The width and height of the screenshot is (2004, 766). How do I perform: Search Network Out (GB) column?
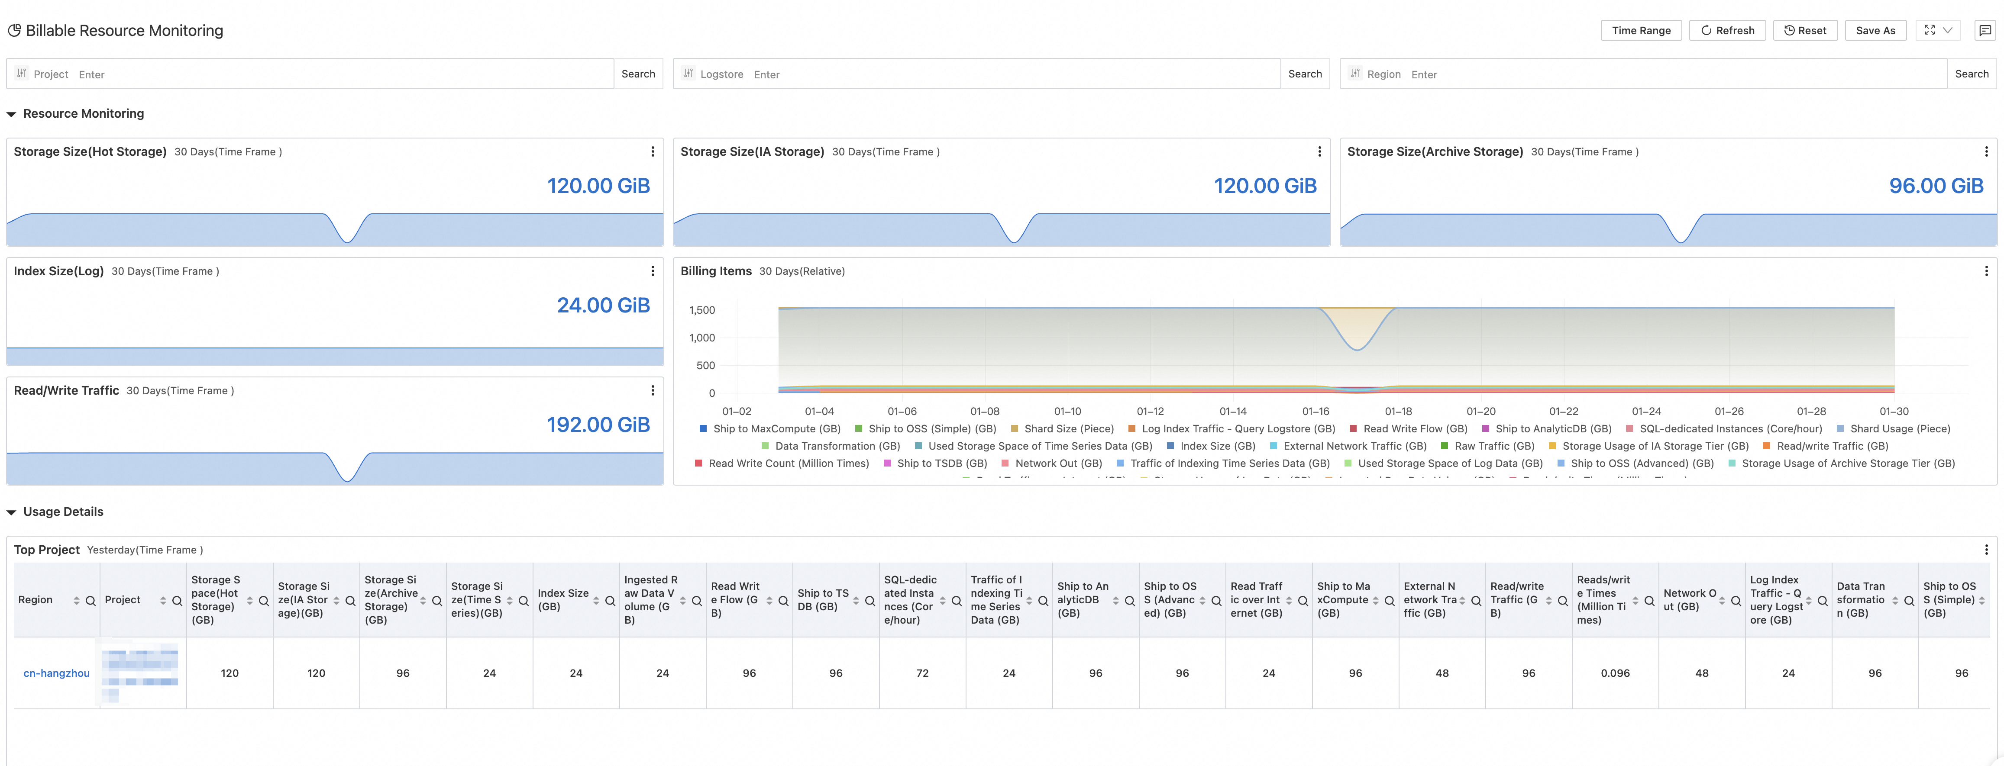point(1736,601)
